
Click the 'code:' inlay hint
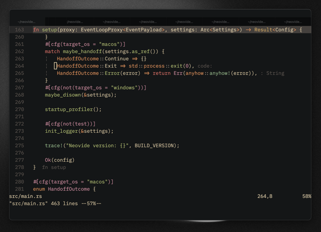(x=205, y=66)
